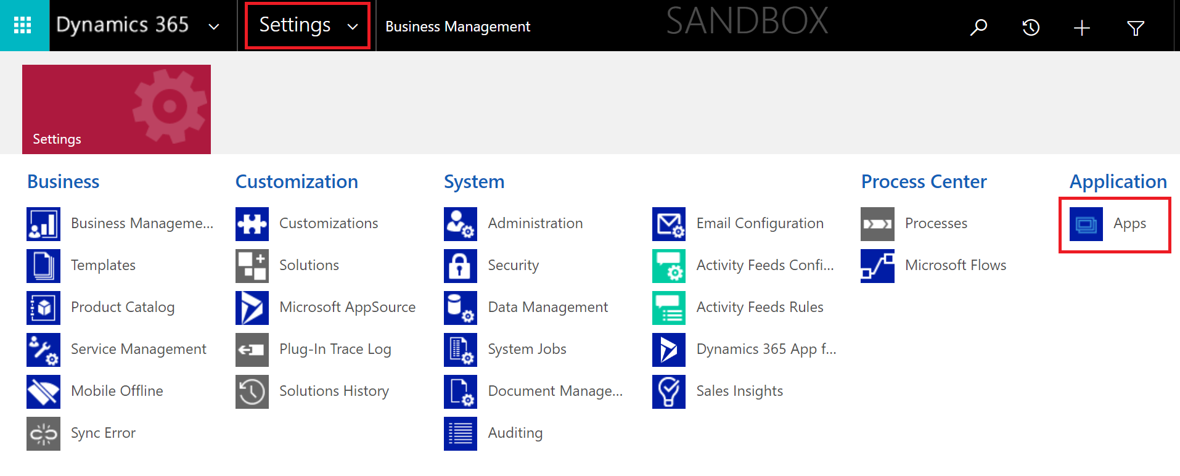This screenshot has height=476, width=1180.
Task: Open Email Configuration link
Action: 760,223
